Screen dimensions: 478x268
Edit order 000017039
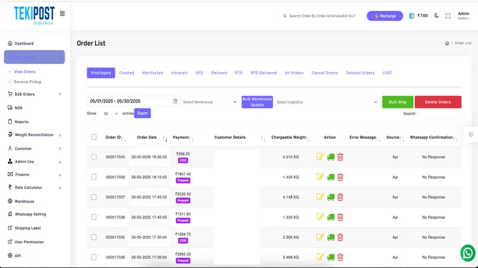[320, 177]
